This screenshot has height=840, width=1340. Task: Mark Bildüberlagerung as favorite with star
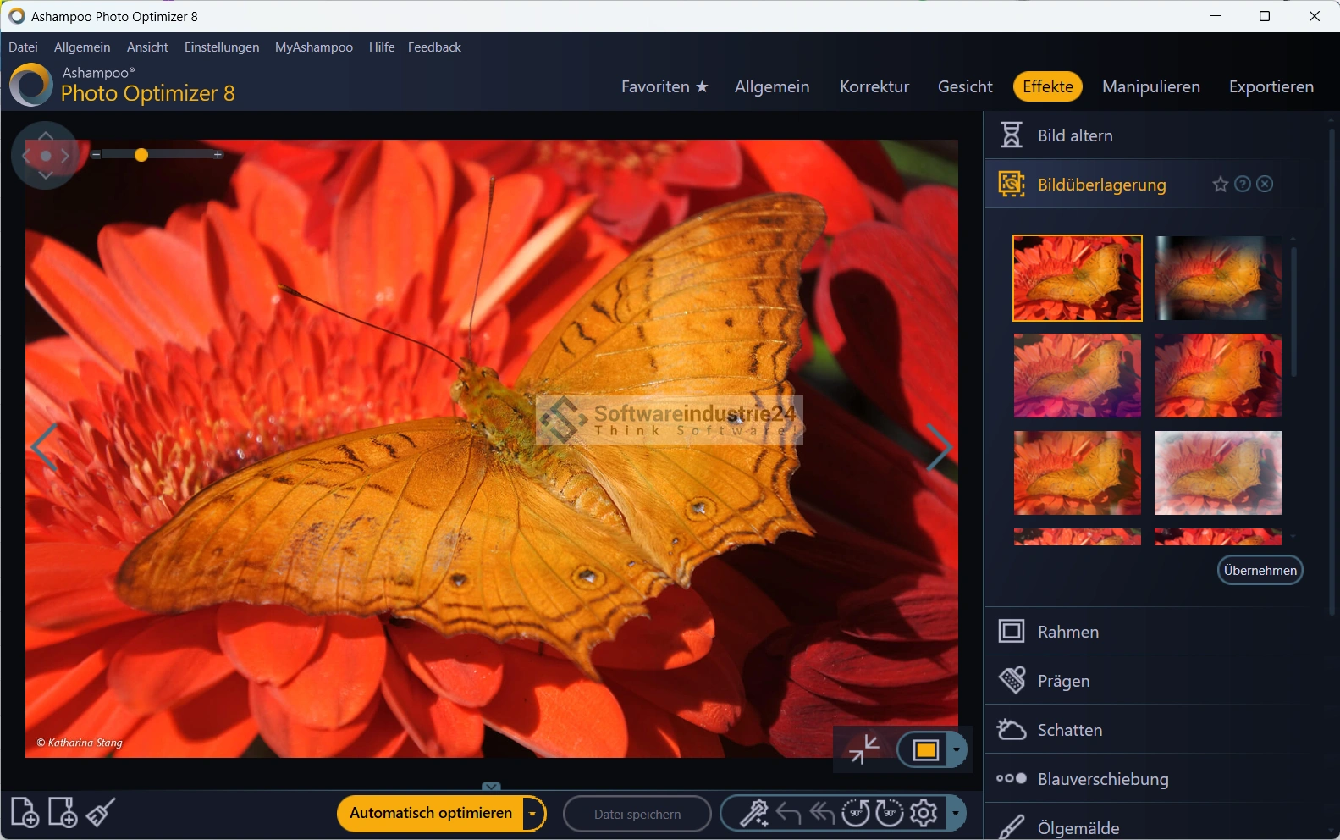1220,185
